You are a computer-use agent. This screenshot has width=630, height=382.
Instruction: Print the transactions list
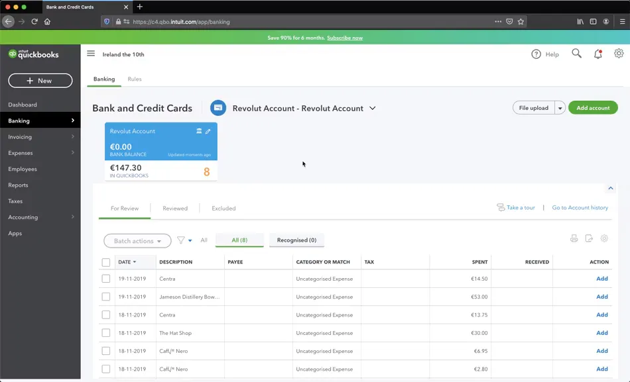coord(574,238)
